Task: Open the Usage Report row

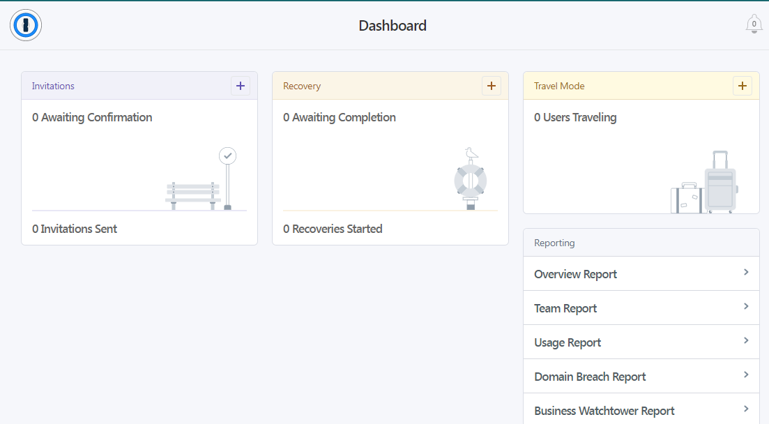Action: coord(641,342)
